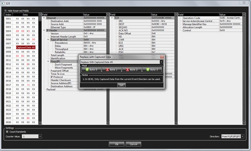Toggle the Byte 1 mask button
This screenshot has height=151, width=251.
[112, 70]
